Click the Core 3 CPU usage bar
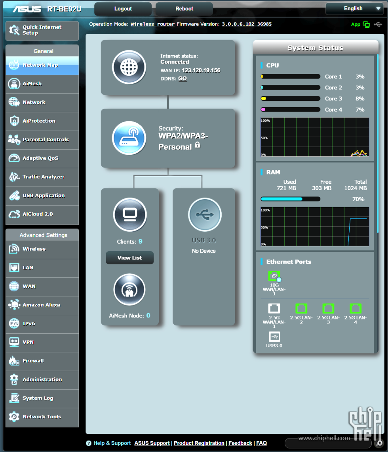 tap(291, 98)
